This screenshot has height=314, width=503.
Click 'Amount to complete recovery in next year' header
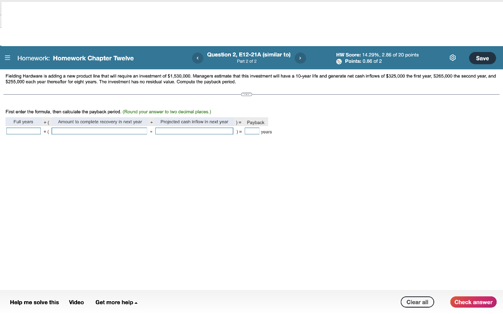click(100, 122)
